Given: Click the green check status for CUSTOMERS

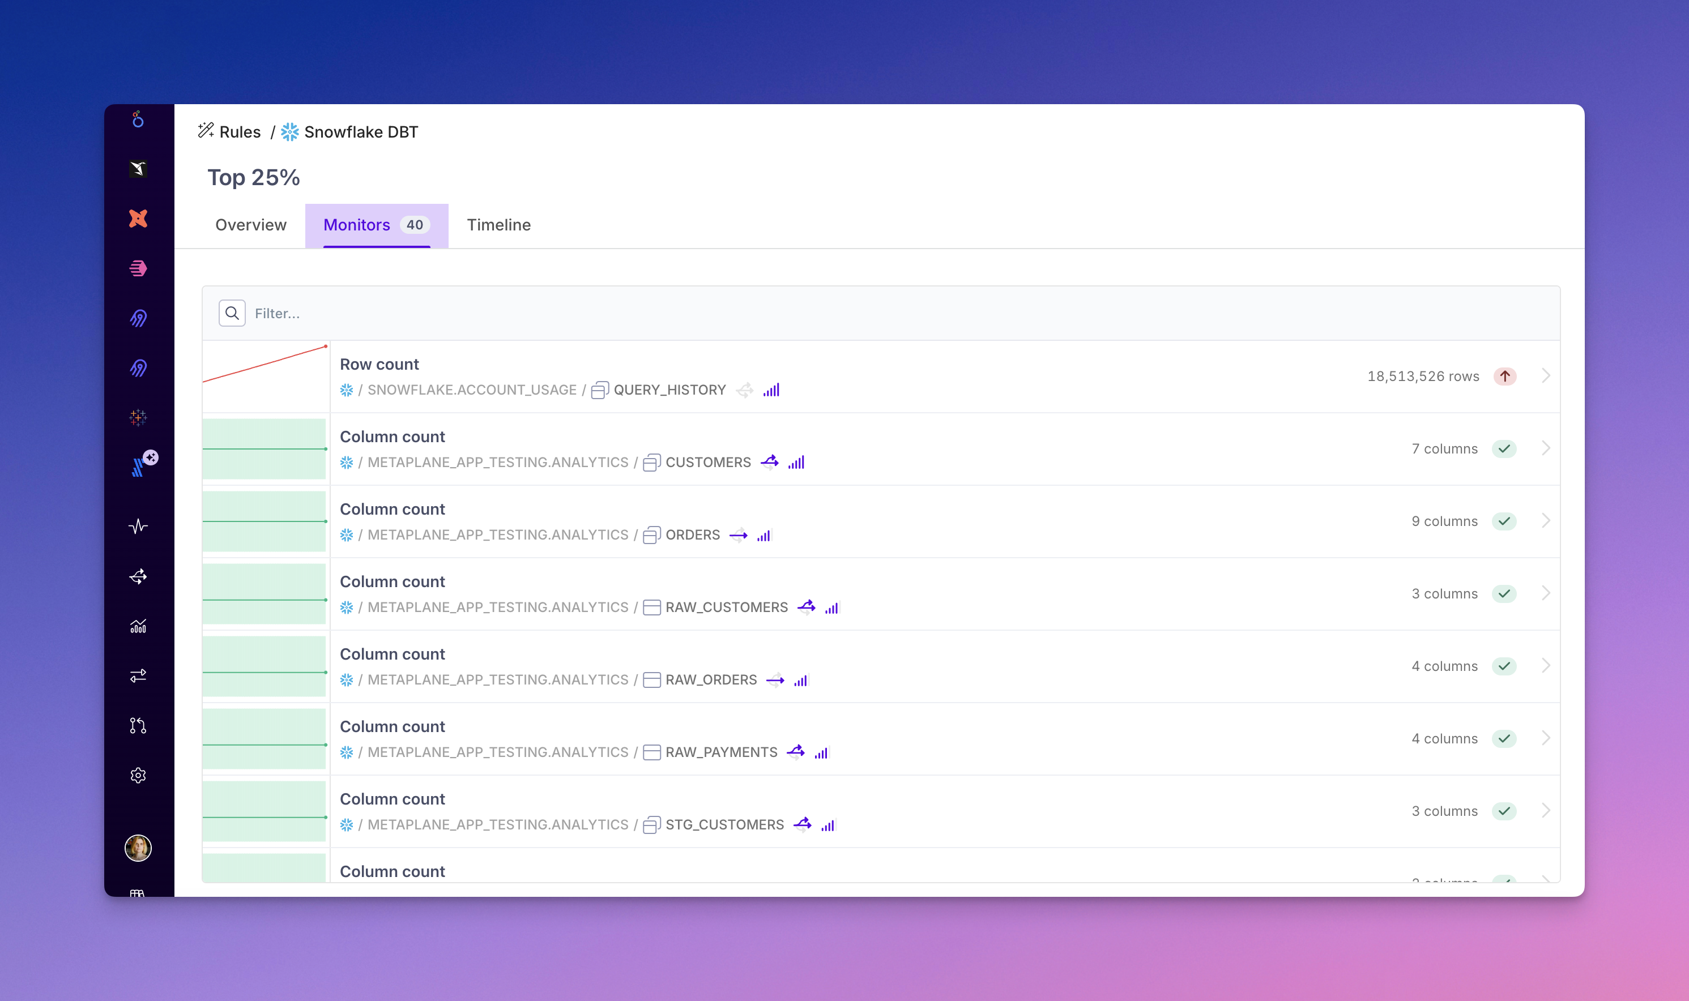Looking at the screenshot, I should (x=1504, y=448).
